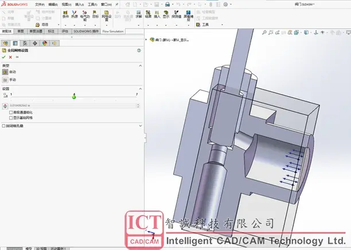Image resolution: width=351 pixels, height=250 pixels.
Task: Open the 文件 (File) menu
Action: tap(40, 5)
